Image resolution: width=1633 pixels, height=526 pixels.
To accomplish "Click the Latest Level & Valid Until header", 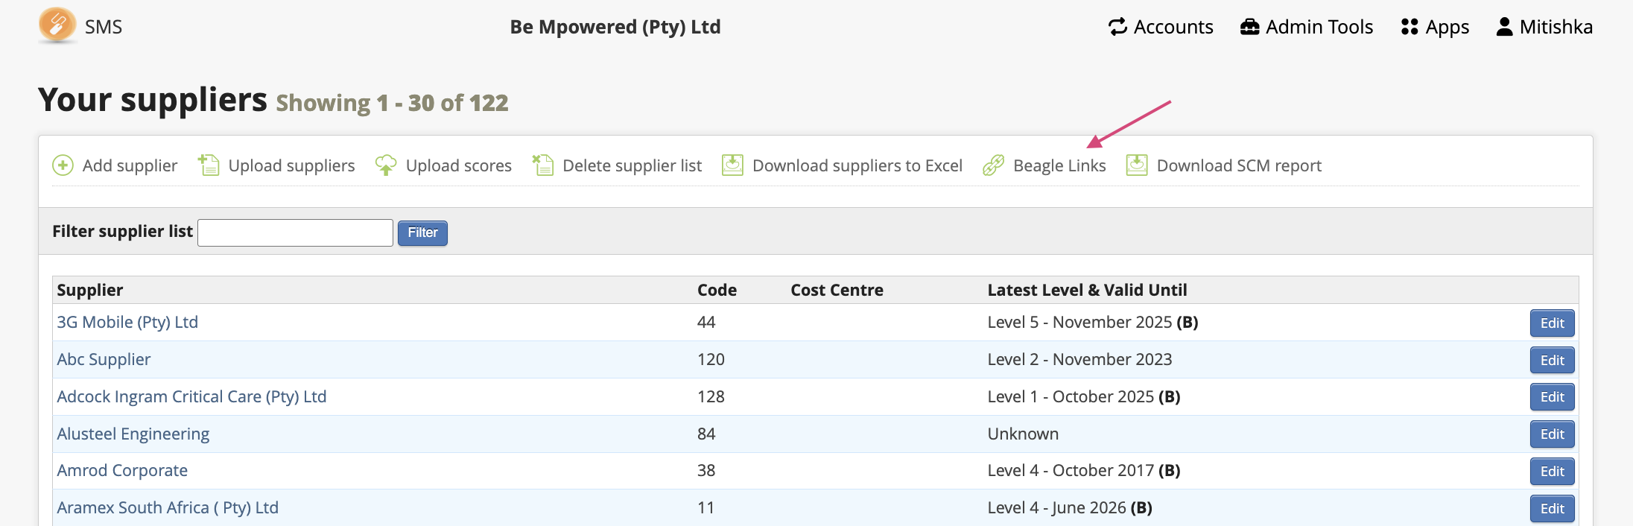I will point(1087,290).
